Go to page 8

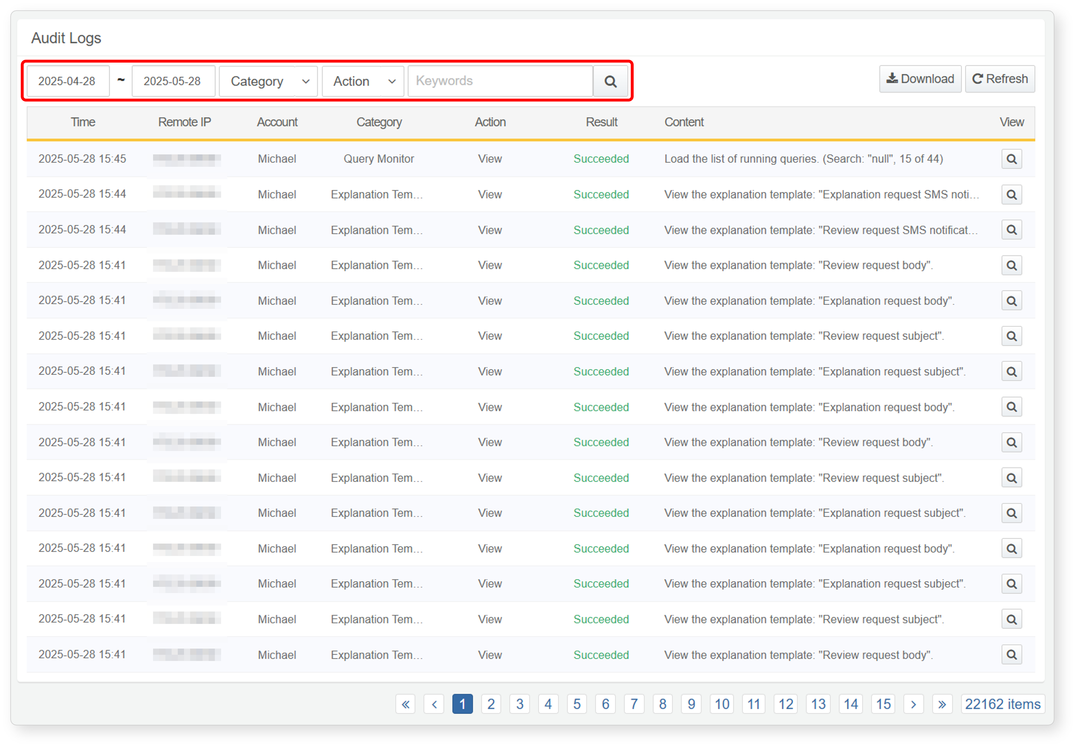(663, 704)
